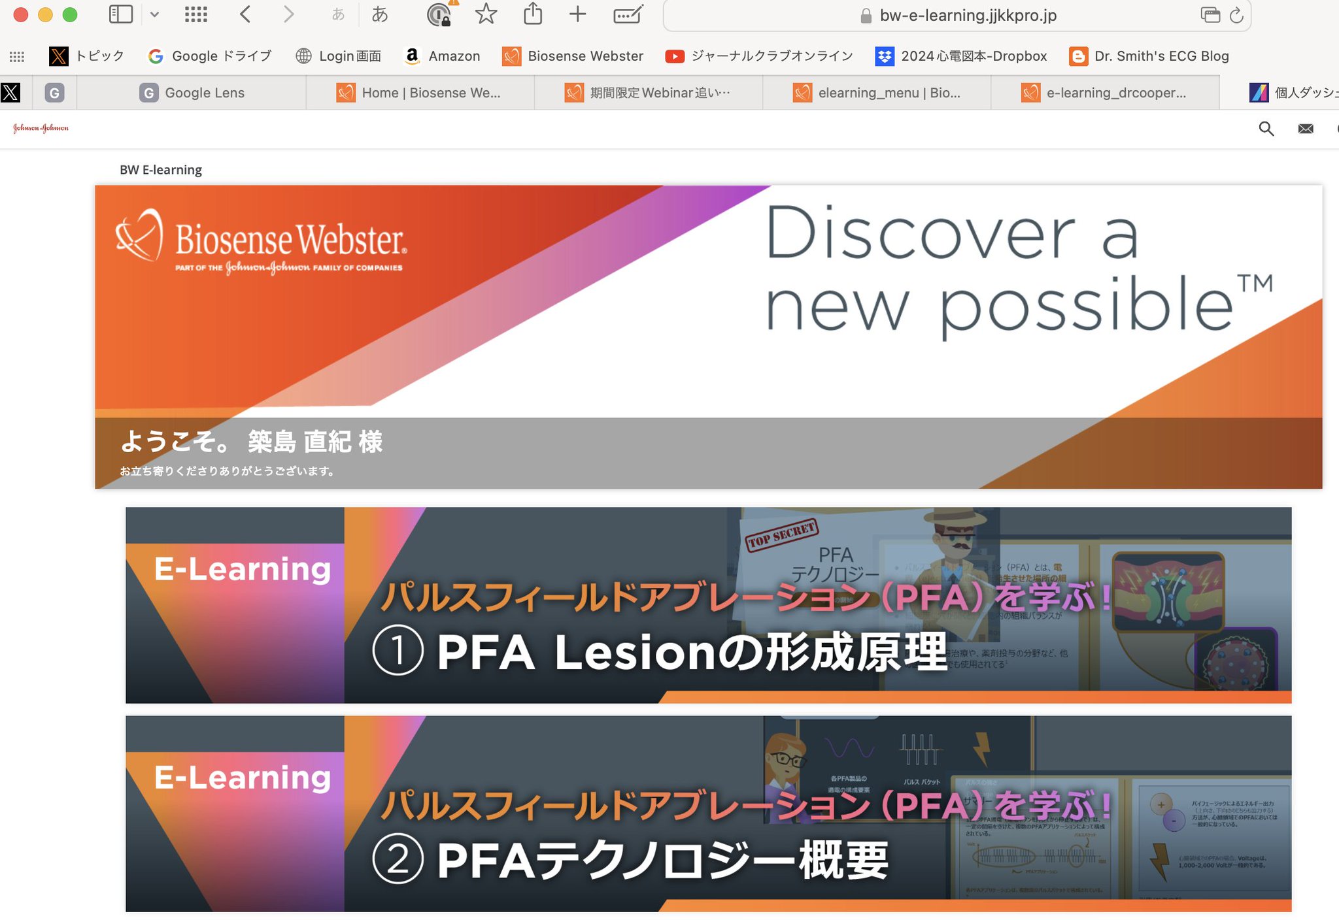The image size is (1339, 920).
Task: Open a new tab with plus button
Action: click(577, 14)
